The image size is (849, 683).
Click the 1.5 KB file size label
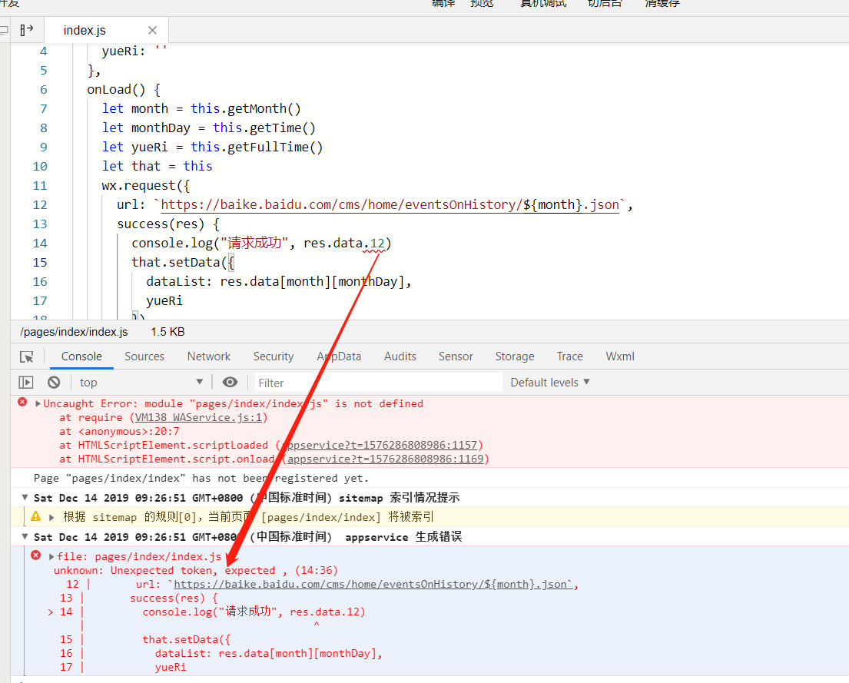tap(167, 332)
